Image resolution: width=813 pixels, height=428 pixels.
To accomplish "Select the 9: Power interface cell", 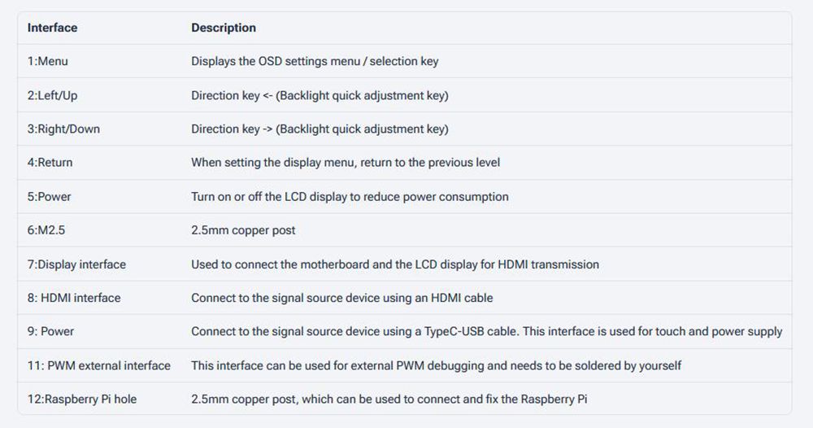I will point(50,331).
